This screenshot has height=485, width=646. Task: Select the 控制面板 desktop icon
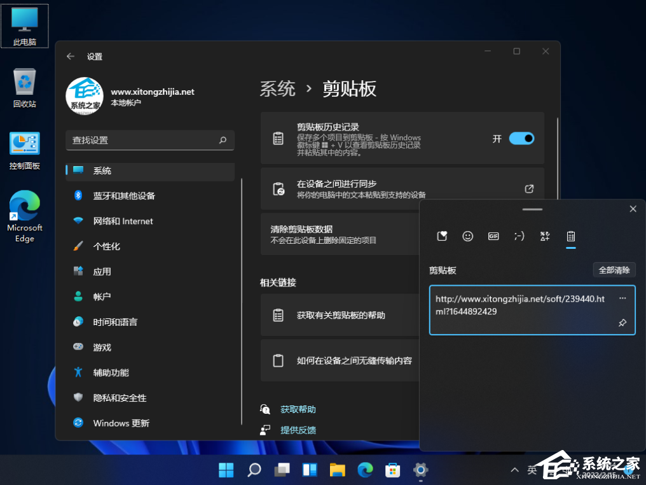[x=25, y=151]
